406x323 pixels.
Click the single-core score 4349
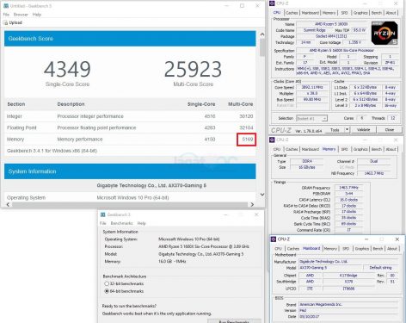coord(67,69)
